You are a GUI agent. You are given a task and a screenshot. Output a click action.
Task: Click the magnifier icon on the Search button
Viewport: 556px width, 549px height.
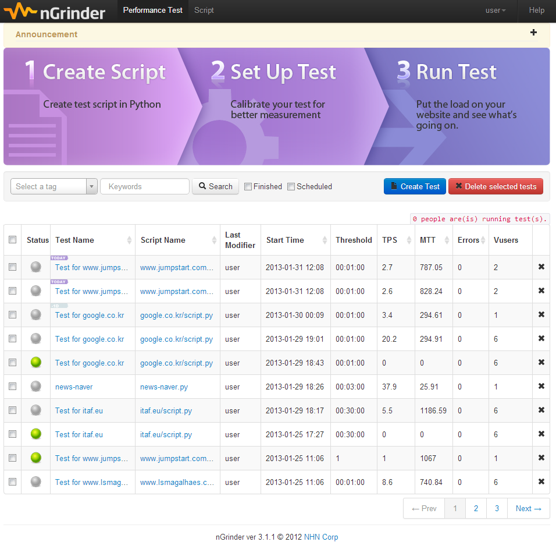(x=202, y=186)
